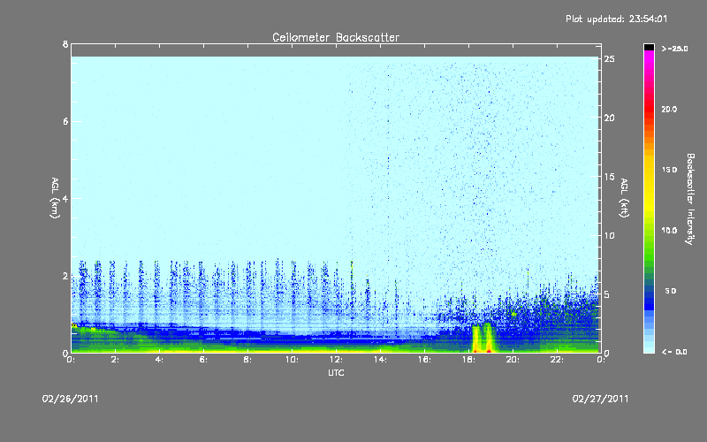The width and height of the screenshot is (707, 442).
Task: Click the "18:" hour tick on UTC axis
Action: [468, 360]
